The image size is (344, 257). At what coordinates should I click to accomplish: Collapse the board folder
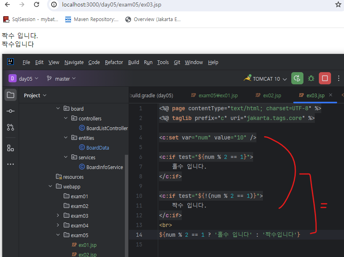coord(58,109)
